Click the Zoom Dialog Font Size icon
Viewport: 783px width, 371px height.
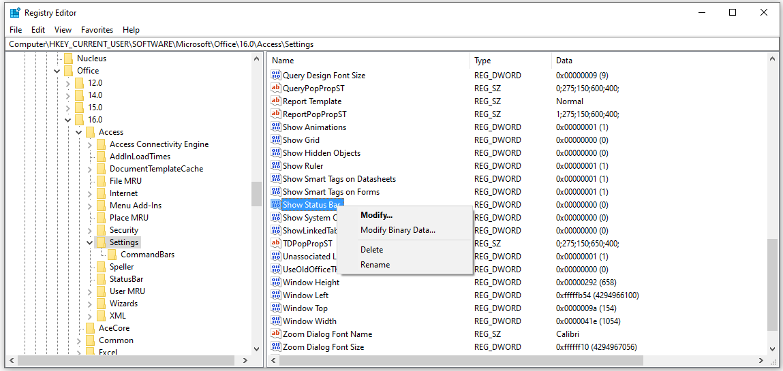click(x=276, y=347)
